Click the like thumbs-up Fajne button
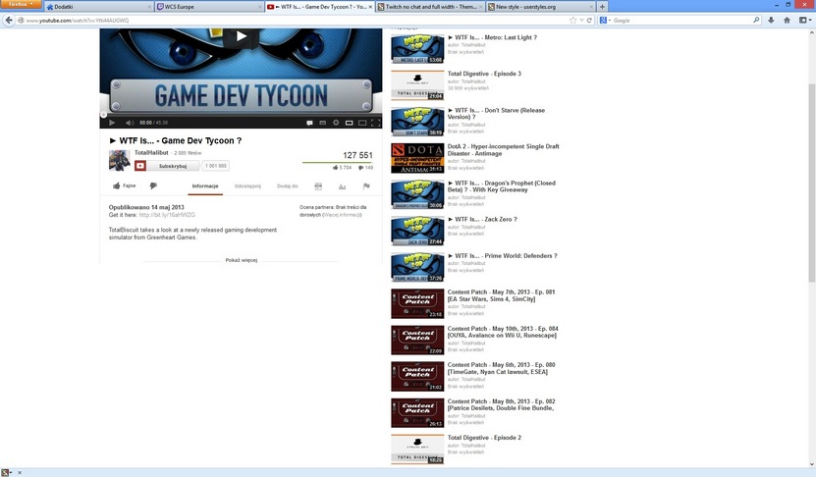This screenshot has width=816, height=477. pyautogui.click(x=125, y=185)
